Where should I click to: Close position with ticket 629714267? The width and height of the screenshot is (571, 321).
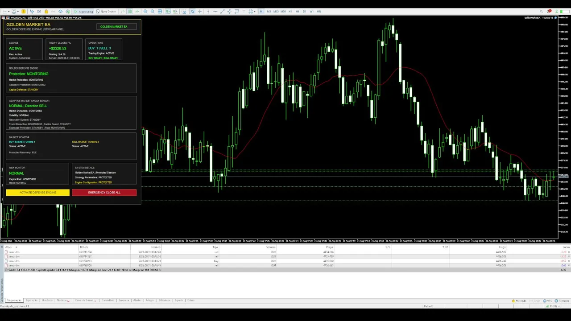[569, 257]
